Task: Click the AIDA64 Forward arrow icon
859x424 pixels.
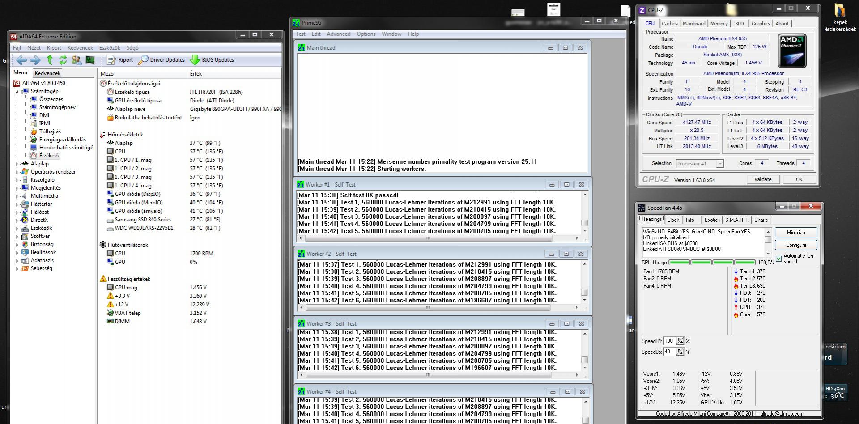Action: (35, 60)
